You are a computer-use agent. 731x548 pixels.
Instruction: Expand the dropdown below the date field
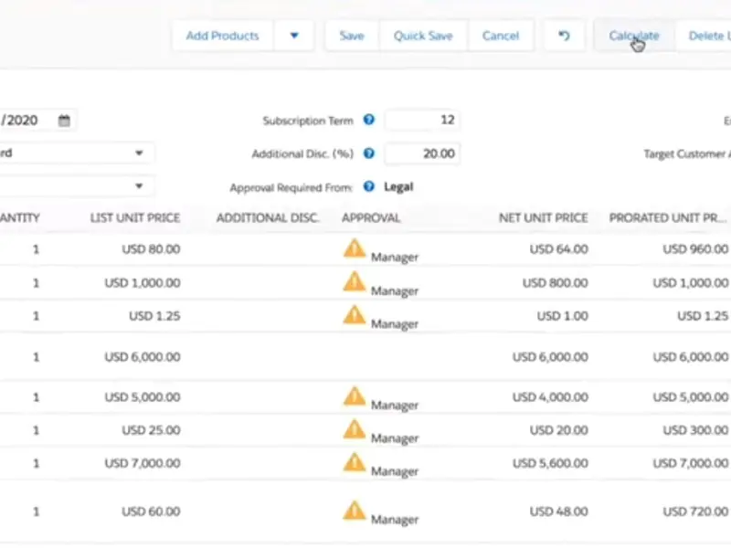click(139, 153)
